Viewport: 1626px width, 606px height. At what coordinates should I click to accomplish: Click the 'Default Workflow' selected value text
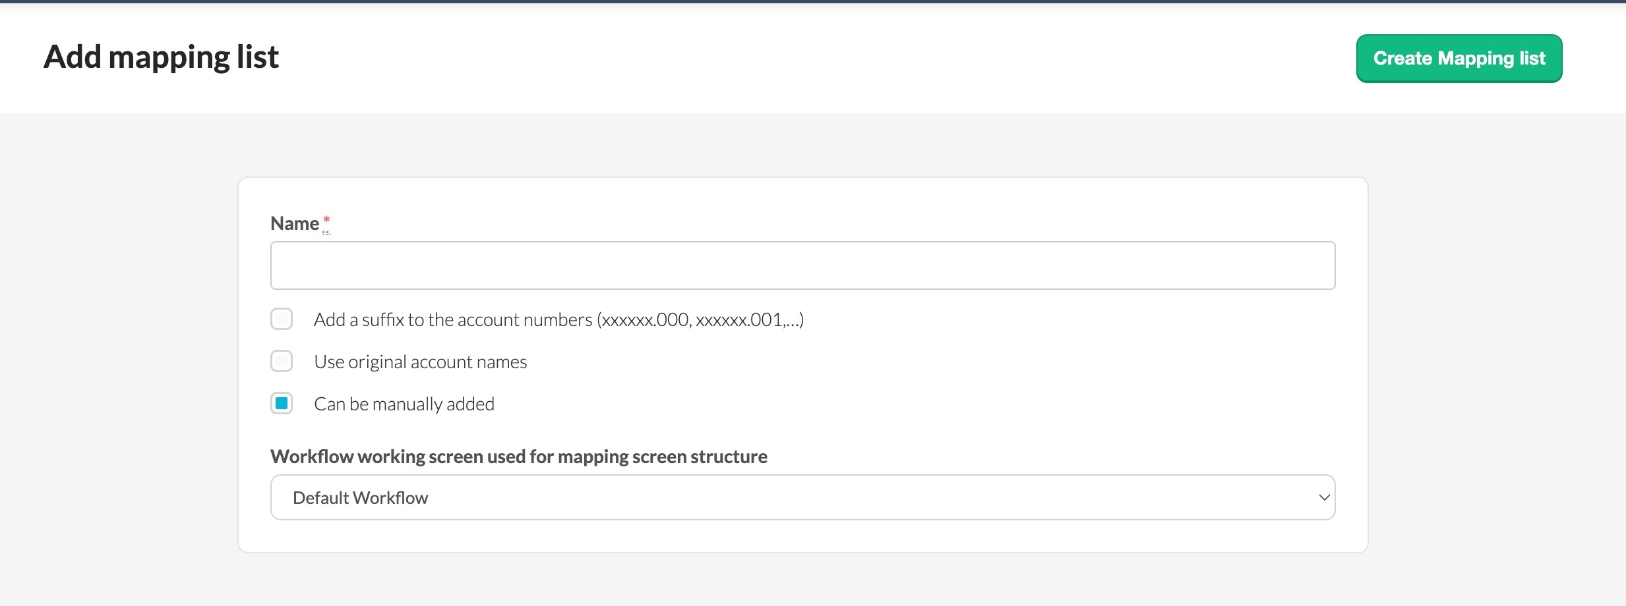tap(360, 498)
